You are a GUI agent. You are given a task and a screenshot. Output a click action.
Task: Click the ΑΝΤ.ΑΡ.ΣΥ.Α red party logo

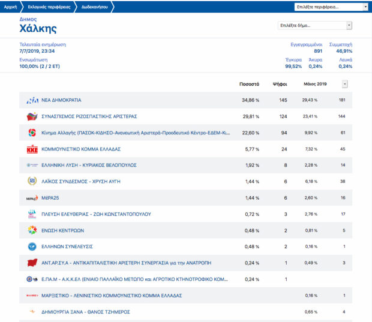pos(32,263)
